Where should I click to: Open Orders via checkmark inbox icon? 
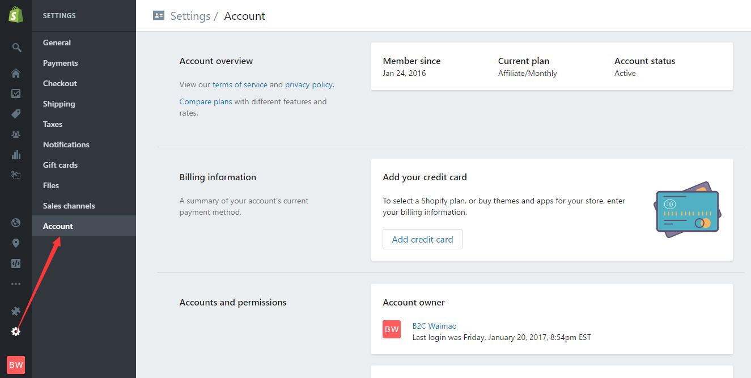tap(16, 94)
